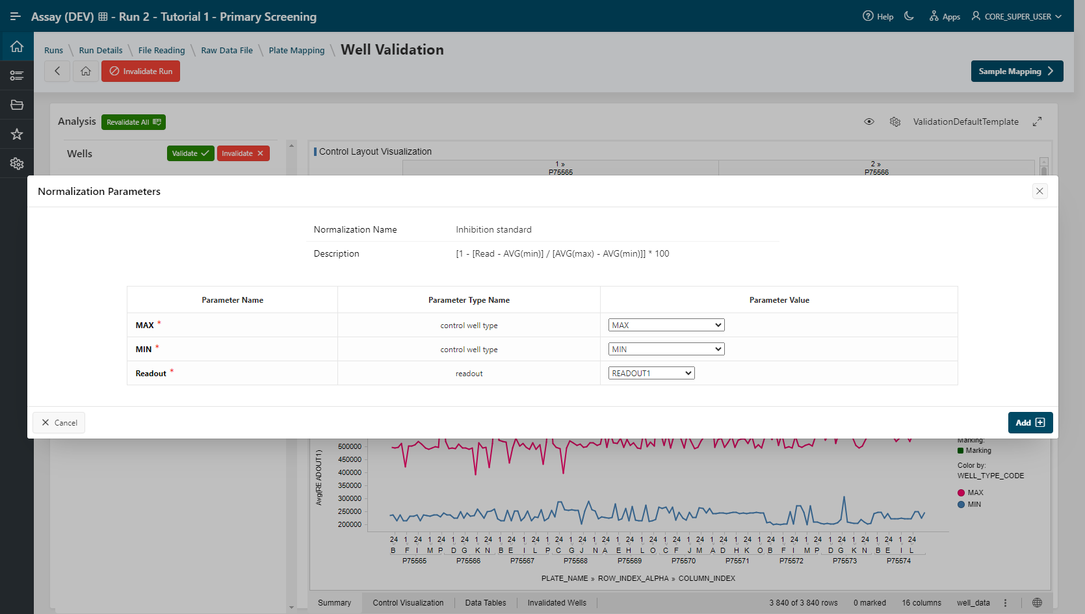Click the wells panel scrollbar up arrow
This screenshot has width=1085, height=614.
291,145
